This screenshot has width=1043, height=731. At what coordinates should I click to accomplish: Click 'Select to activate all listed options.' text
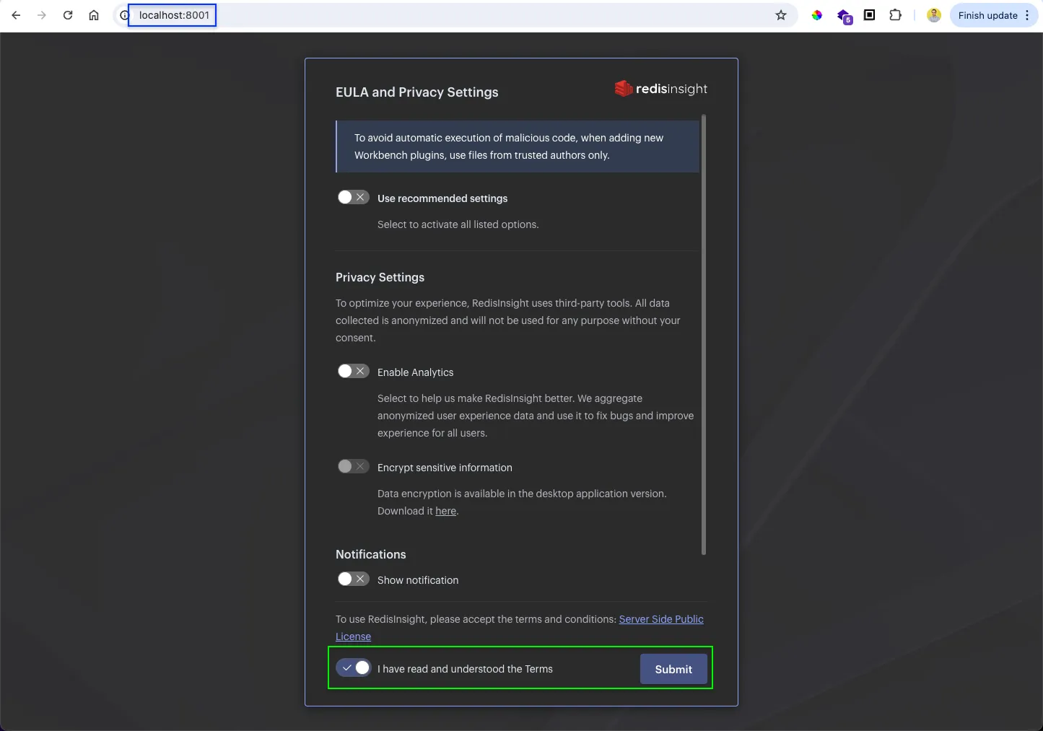[458, 224]
